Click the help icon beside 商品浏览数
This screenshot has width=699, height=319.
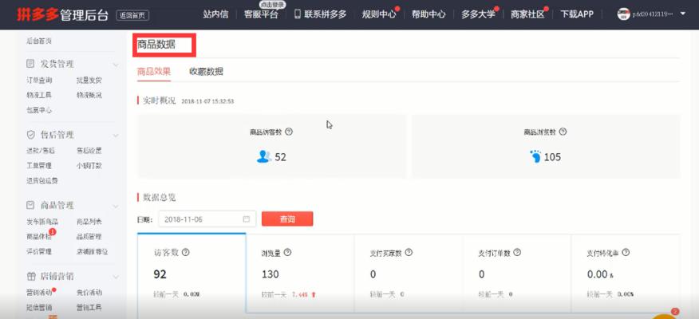563,132
